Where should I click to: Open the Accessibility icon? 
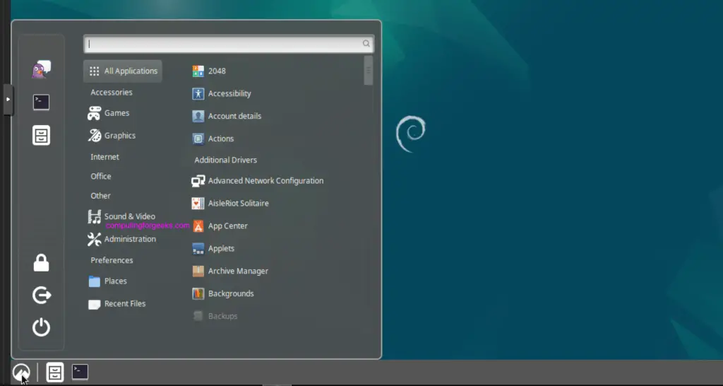click(x=198, y=94)
